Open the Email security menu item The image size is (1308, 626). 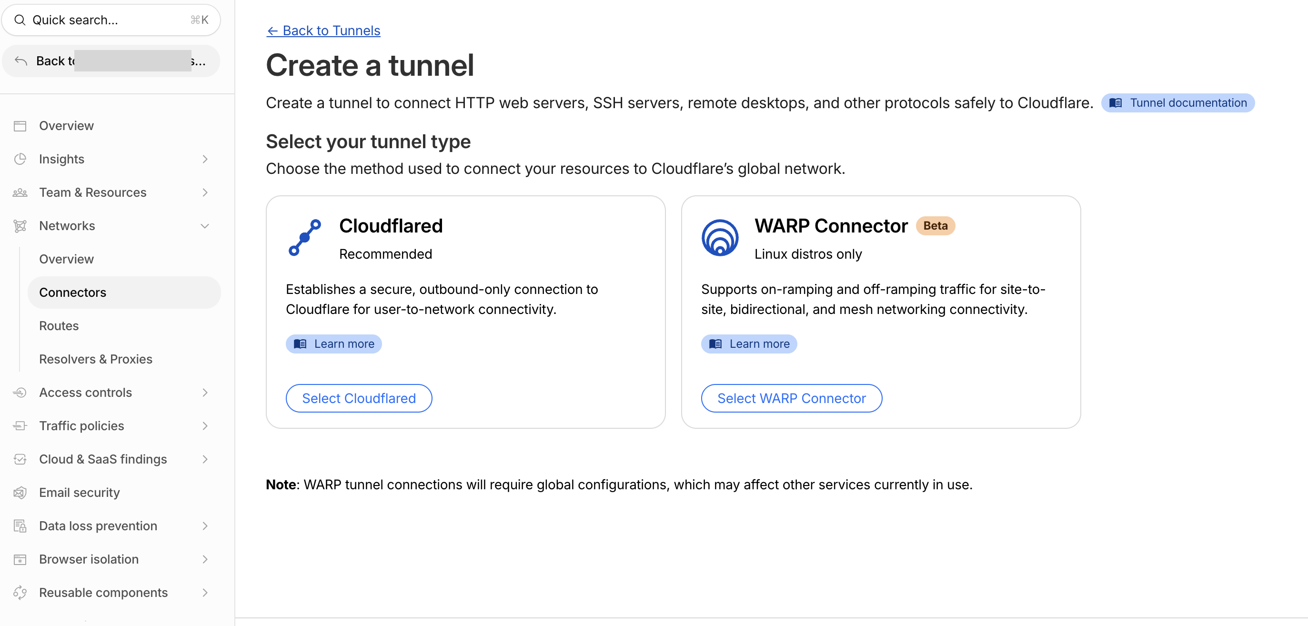coord(111,493)
